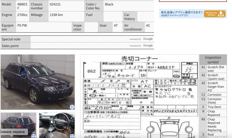
Task: Select the RX Chap Repaired Needs Replacing row
Action: coord(213,124)
